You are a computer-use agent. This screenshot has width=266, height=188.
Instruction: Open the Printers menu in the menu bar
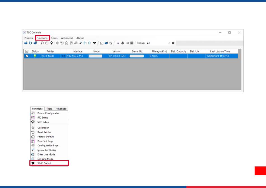click(29, 38)
